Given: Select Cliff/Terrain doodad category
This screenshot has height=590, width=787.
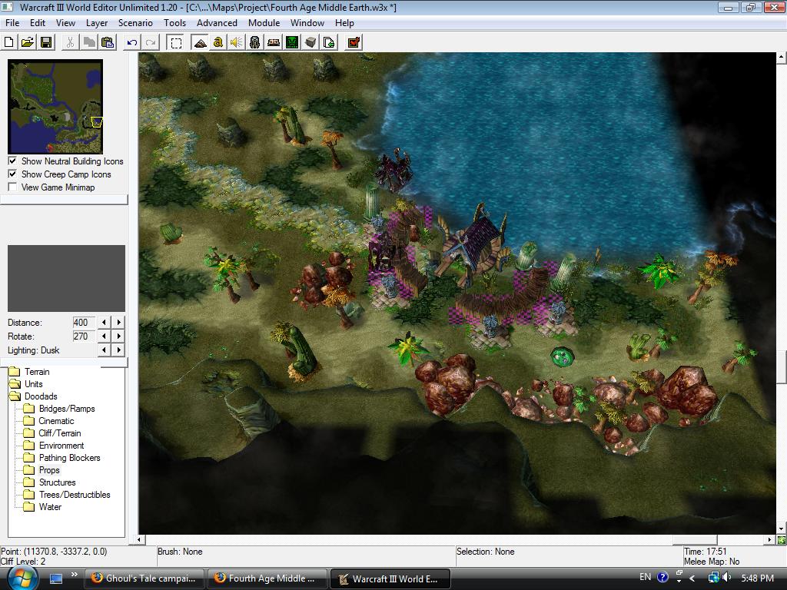Looking at the screenshot, I should (60, 433).
